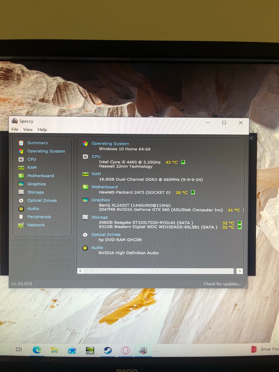
Task: Click the Storage heading link in summary
Action: point(99,217)
